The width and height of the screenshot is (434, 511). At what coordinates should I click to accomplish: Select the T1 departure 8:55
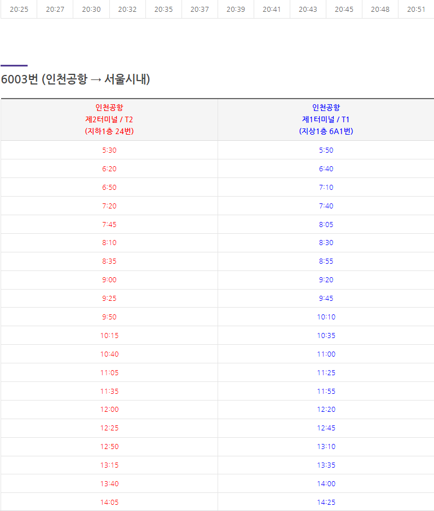tap(326, 261)
